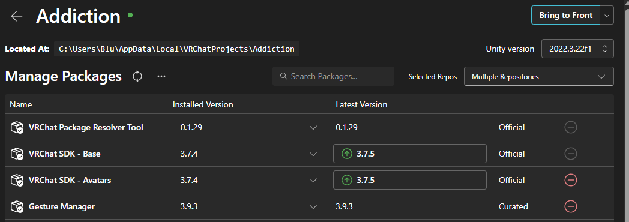Click the VRChat SDK - Avatars package icon
629x222 pixels.
tap(17, 181)
